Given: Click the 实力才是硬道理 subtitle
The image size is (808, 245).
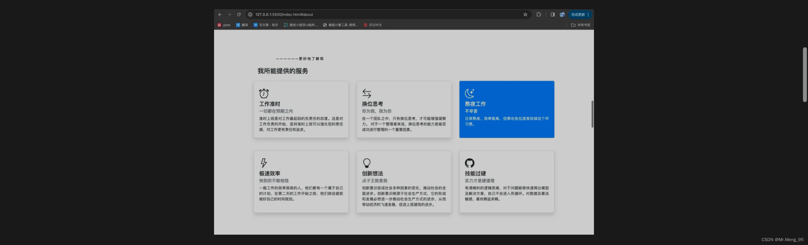Looking at the screenshot, I should pos(479,181).
